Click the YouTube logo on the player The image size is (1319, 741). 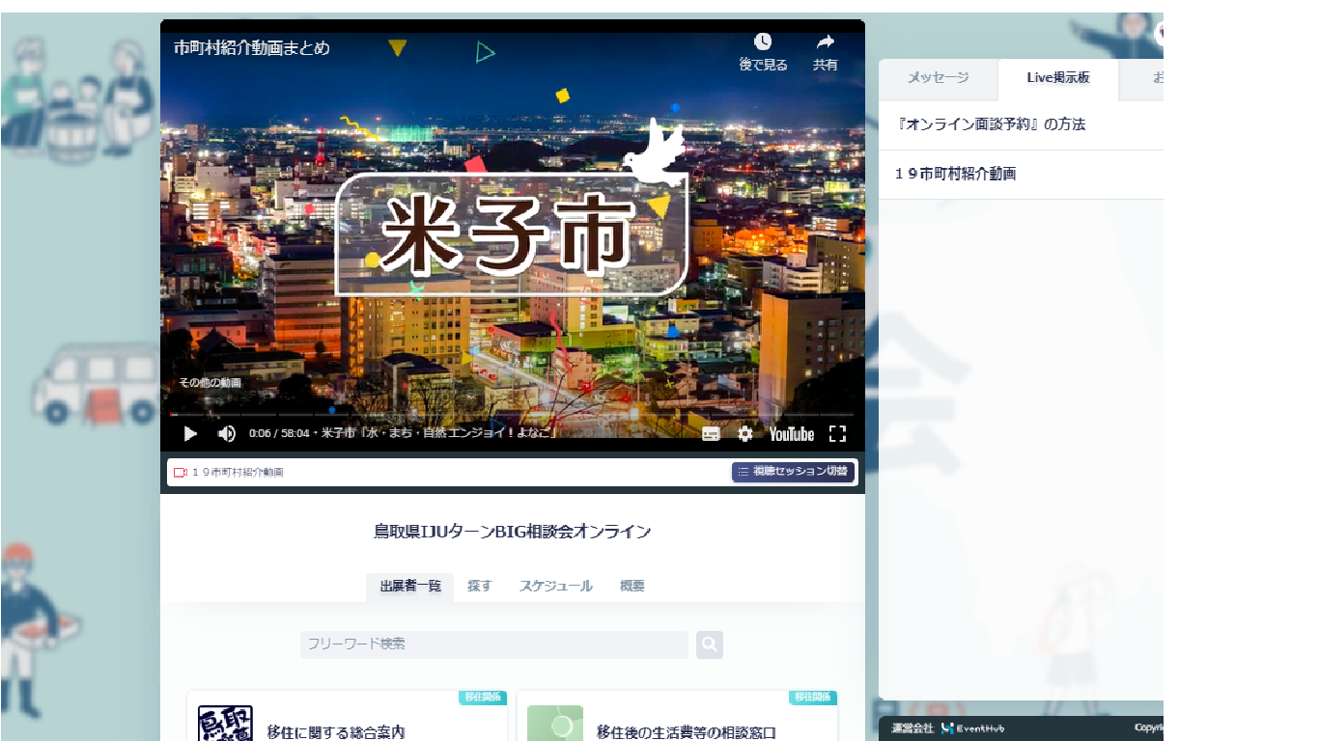[x=793, y=433]
